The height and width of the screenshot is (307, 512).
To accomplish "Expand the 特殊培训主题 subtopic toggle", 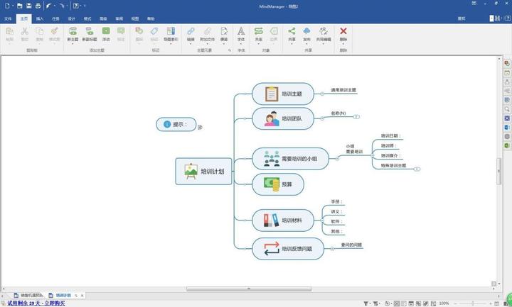I will click(417, 169).
